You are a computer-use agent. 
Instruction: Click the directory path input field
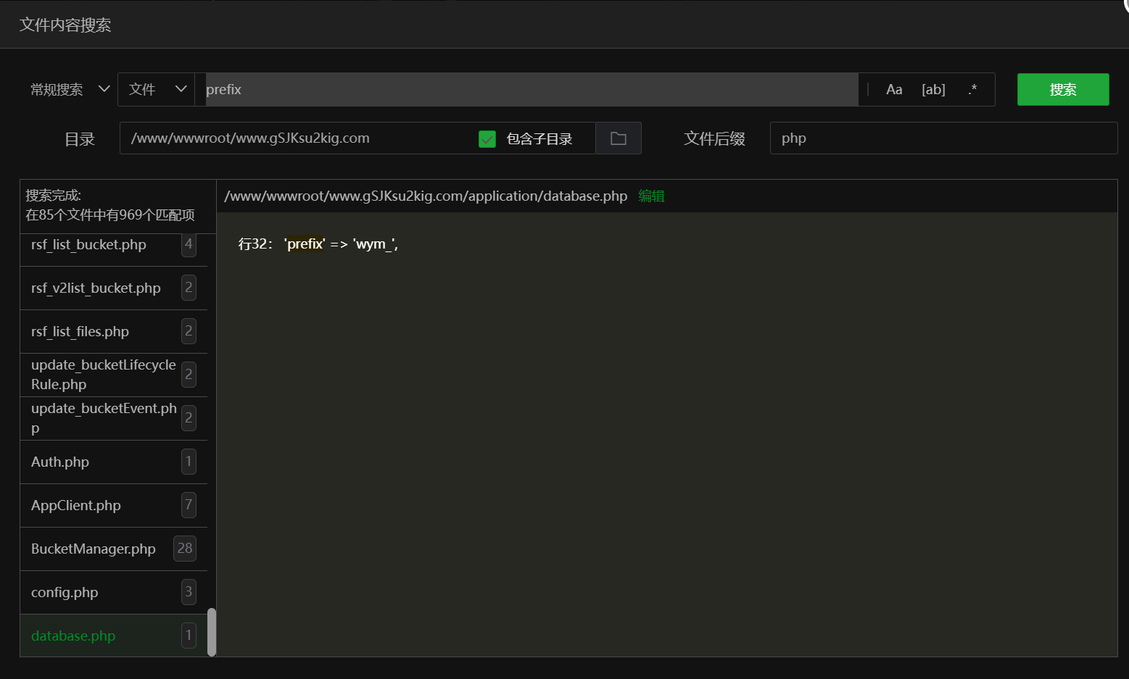point(297,138)
